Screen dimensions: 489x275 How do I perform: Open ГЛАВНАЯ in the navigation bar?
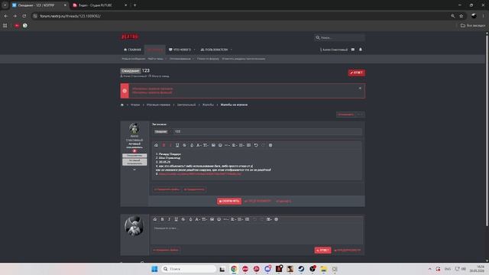point(132,50)
